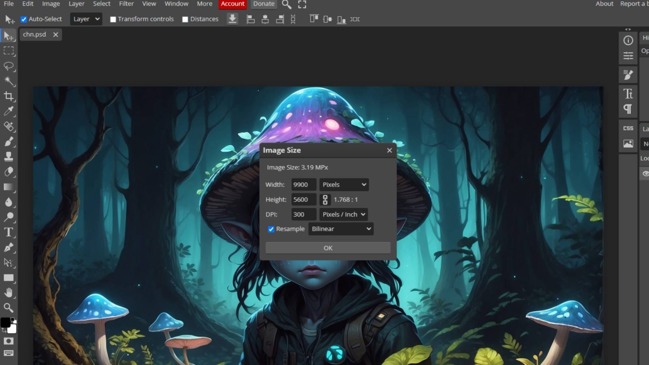Select the Eyedropper tool

tap(8, 111)
